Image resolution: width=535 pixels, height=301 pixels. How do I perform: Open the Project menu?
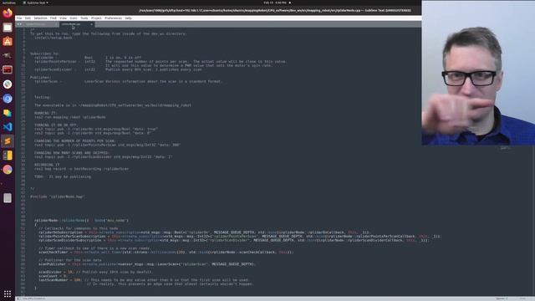(x=96, y=18)
